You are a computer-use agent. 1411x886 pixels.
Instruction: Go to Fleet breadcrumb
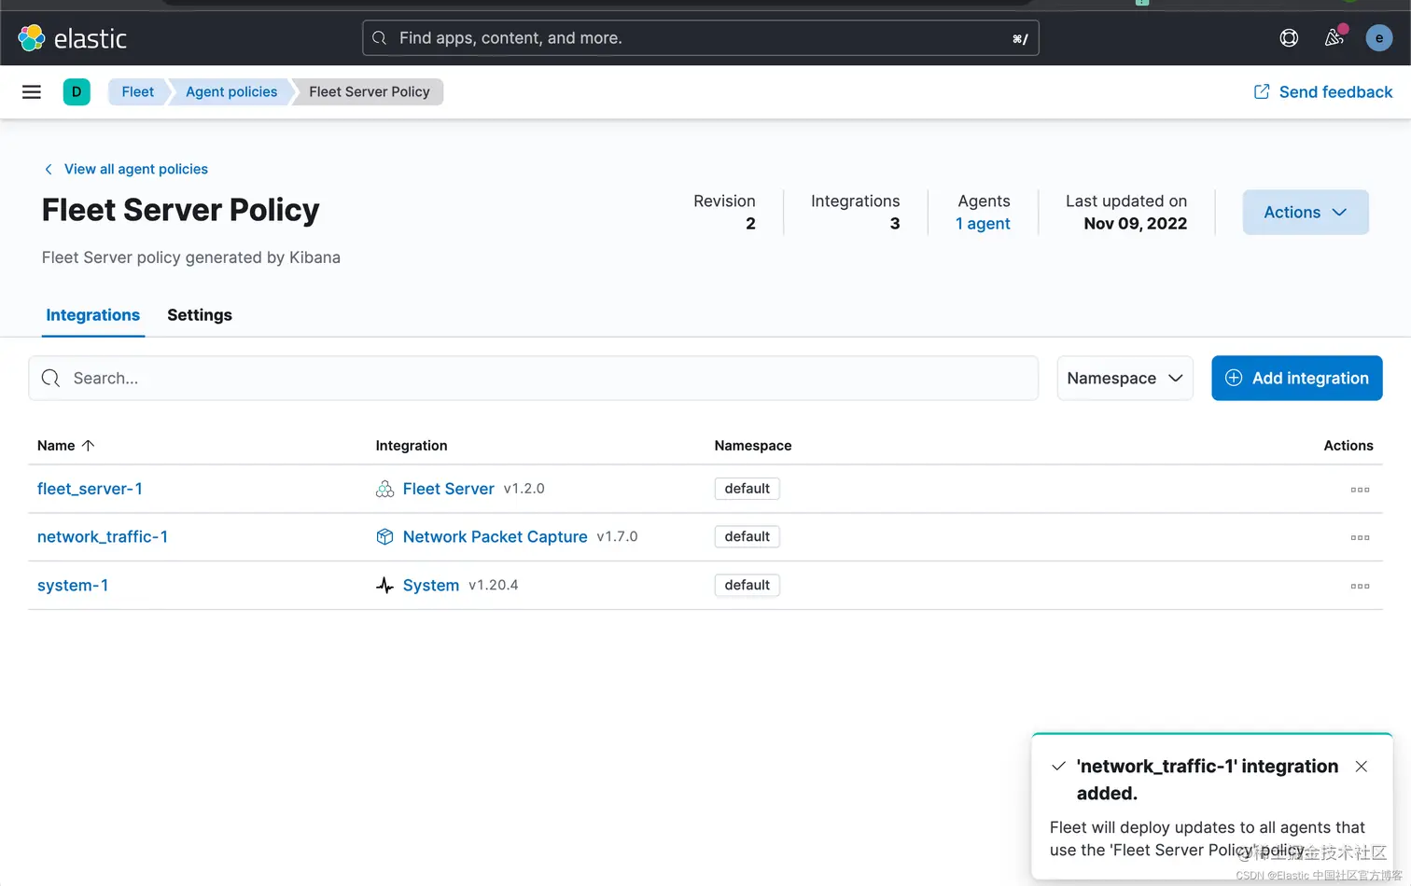point(137,91)
